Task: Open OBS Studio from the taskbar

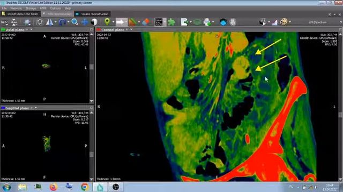Action: click(116, 187)
